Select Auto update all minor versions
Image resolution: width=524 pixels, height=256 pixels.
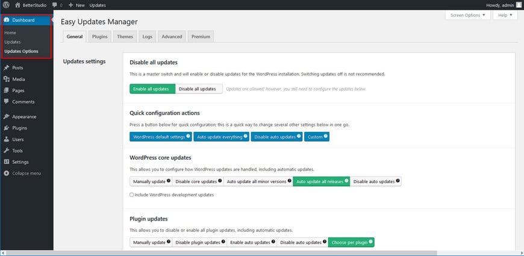[x=258, y=181]
